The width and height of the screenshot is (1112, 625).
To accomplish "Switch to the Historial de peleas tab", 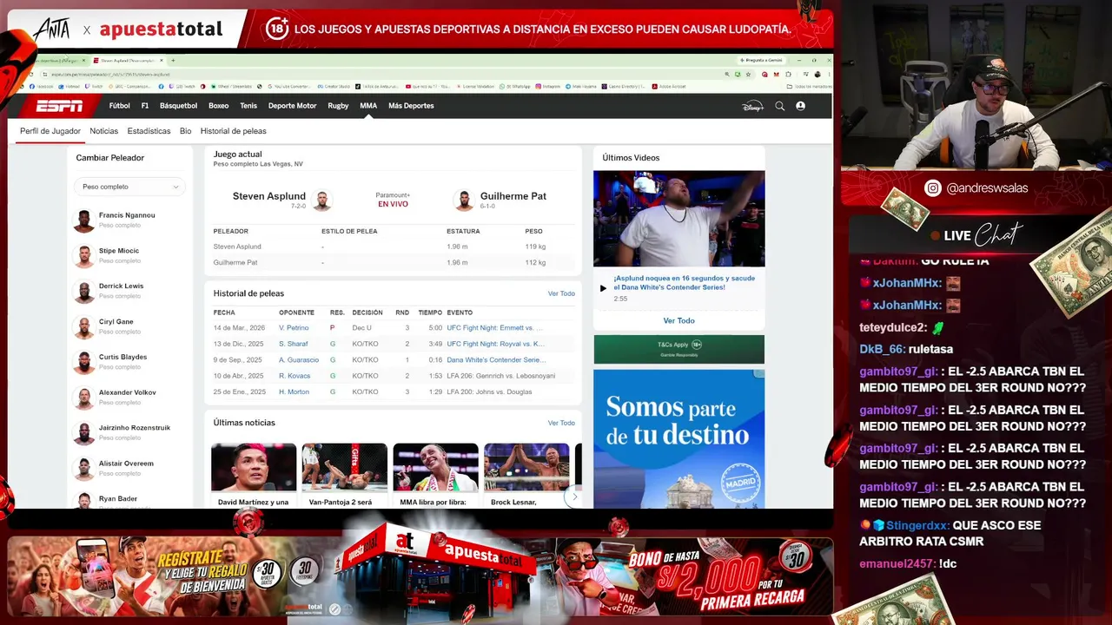I will tap(234, 131).
